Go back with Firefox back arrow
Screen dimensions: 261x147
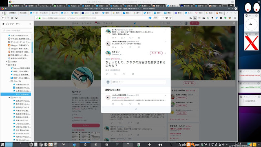[3, 18]
